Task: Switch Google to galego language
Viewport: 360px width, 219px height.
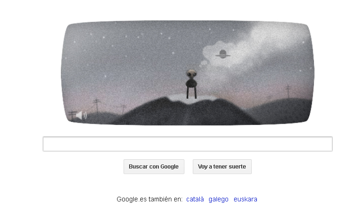Action: point(218,199)
